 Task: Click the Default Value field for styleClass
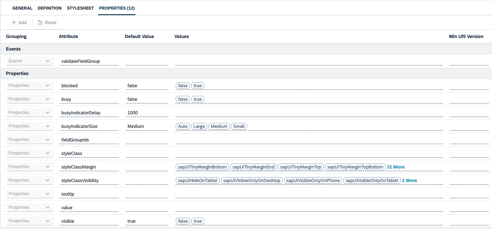[147, 153]
